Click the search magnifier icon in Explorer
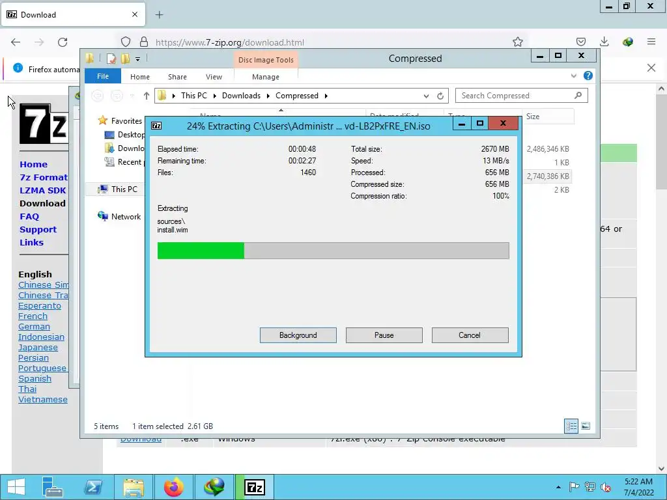667x500 pixels. pyautogui.click(x=578, y=95)
